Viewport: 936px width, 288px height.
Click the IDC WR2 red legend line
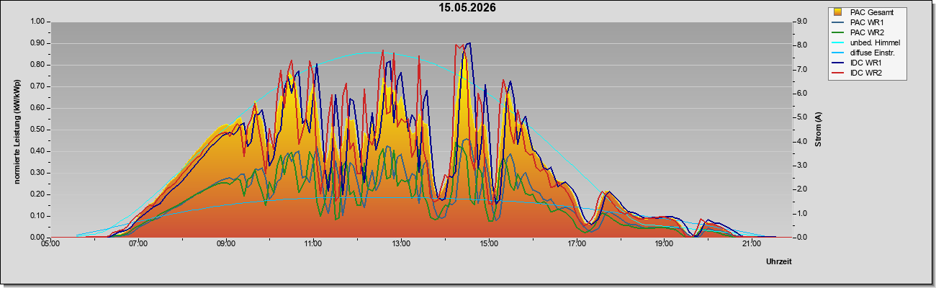click(x=838, y=73)
